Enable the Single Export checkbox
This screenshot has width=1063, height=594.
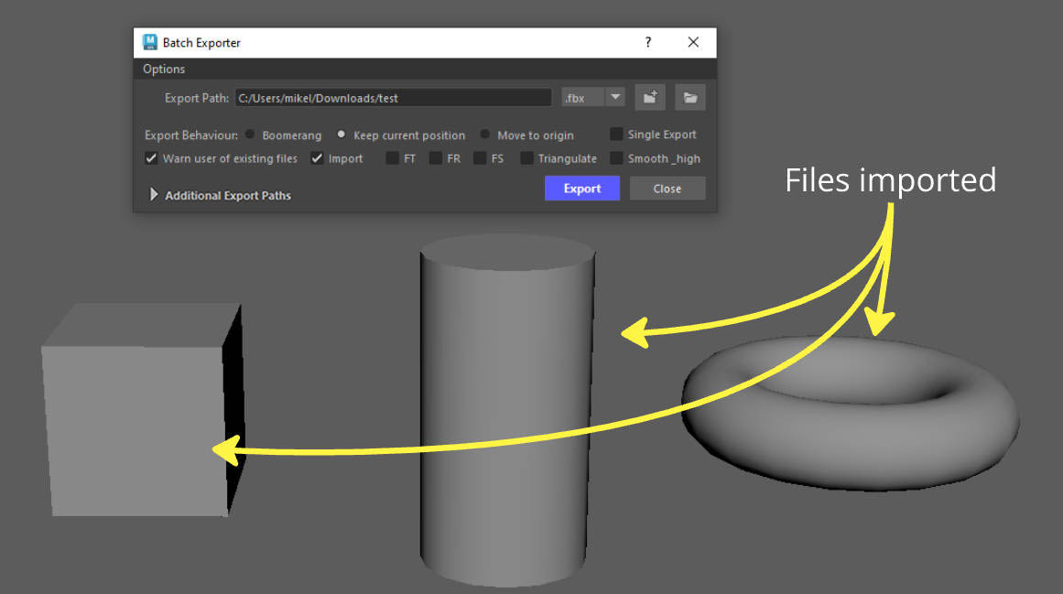[x=615, y=135]
